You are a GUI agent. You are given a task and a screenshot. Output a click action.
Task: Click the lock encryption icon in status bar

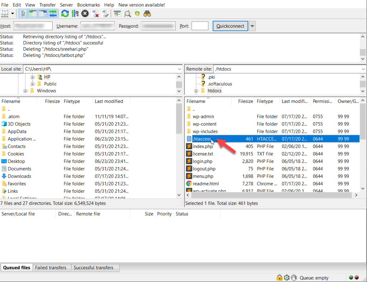279,278
